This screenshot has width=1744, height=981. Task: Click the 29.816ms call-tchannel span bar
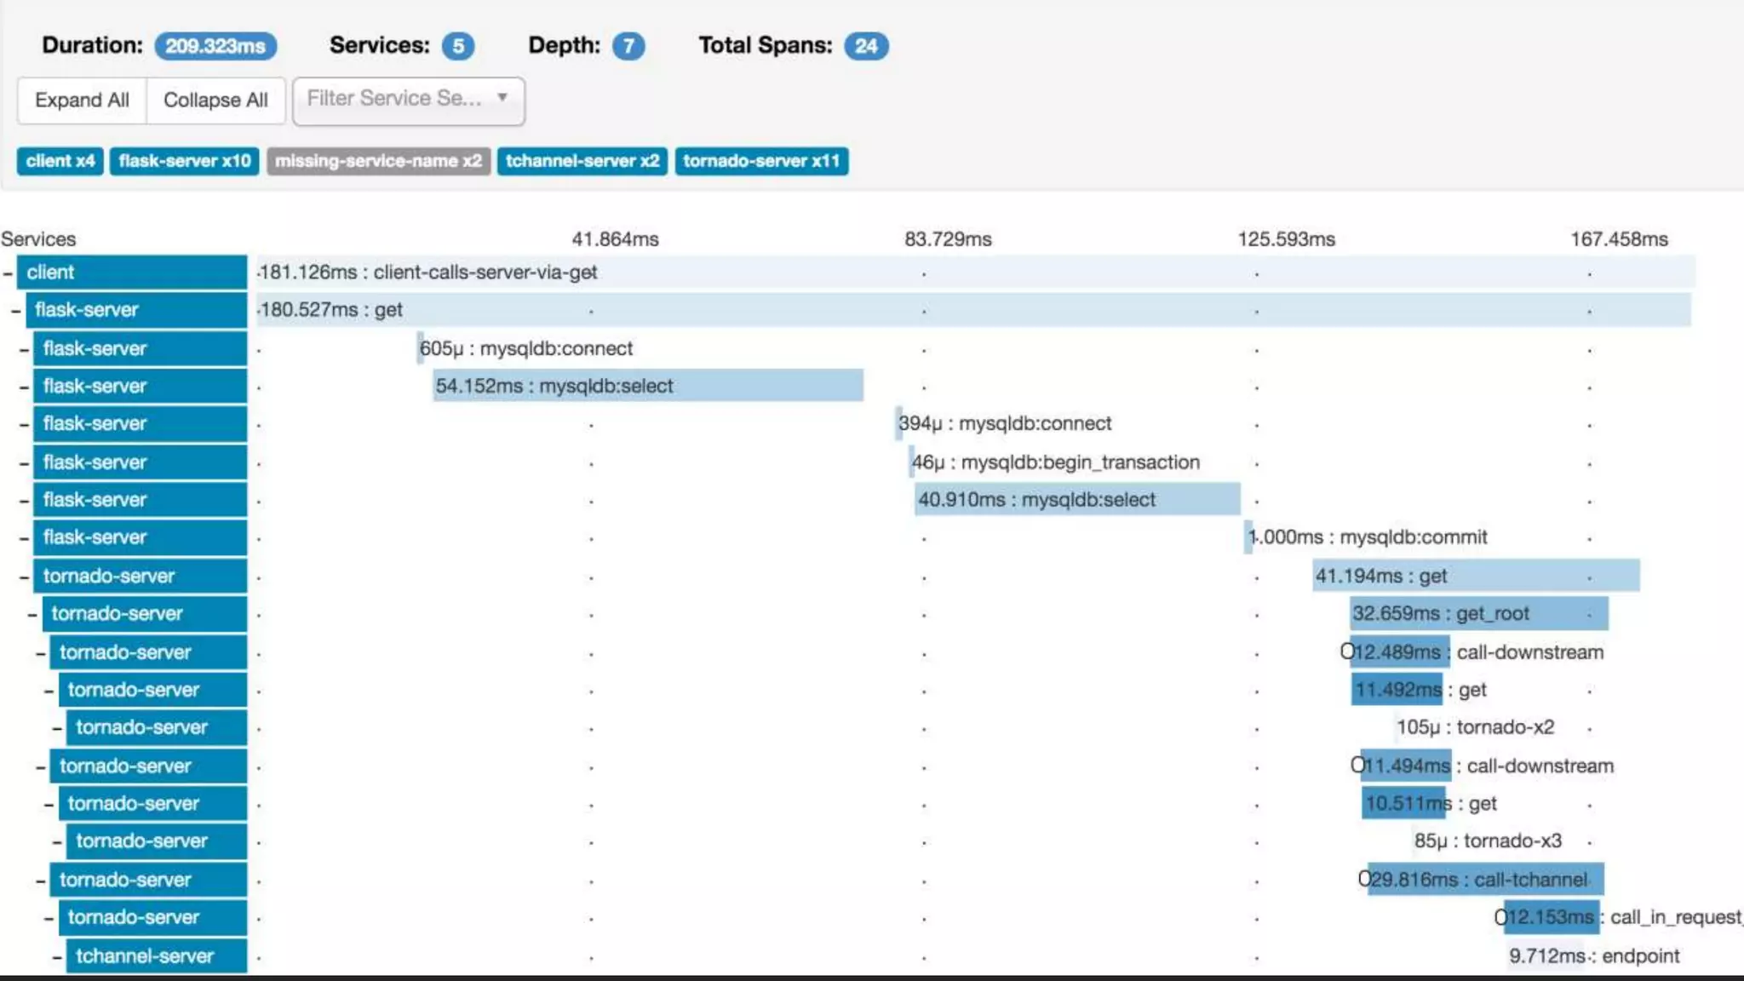pyautogui.click(x=1484, y=880)
